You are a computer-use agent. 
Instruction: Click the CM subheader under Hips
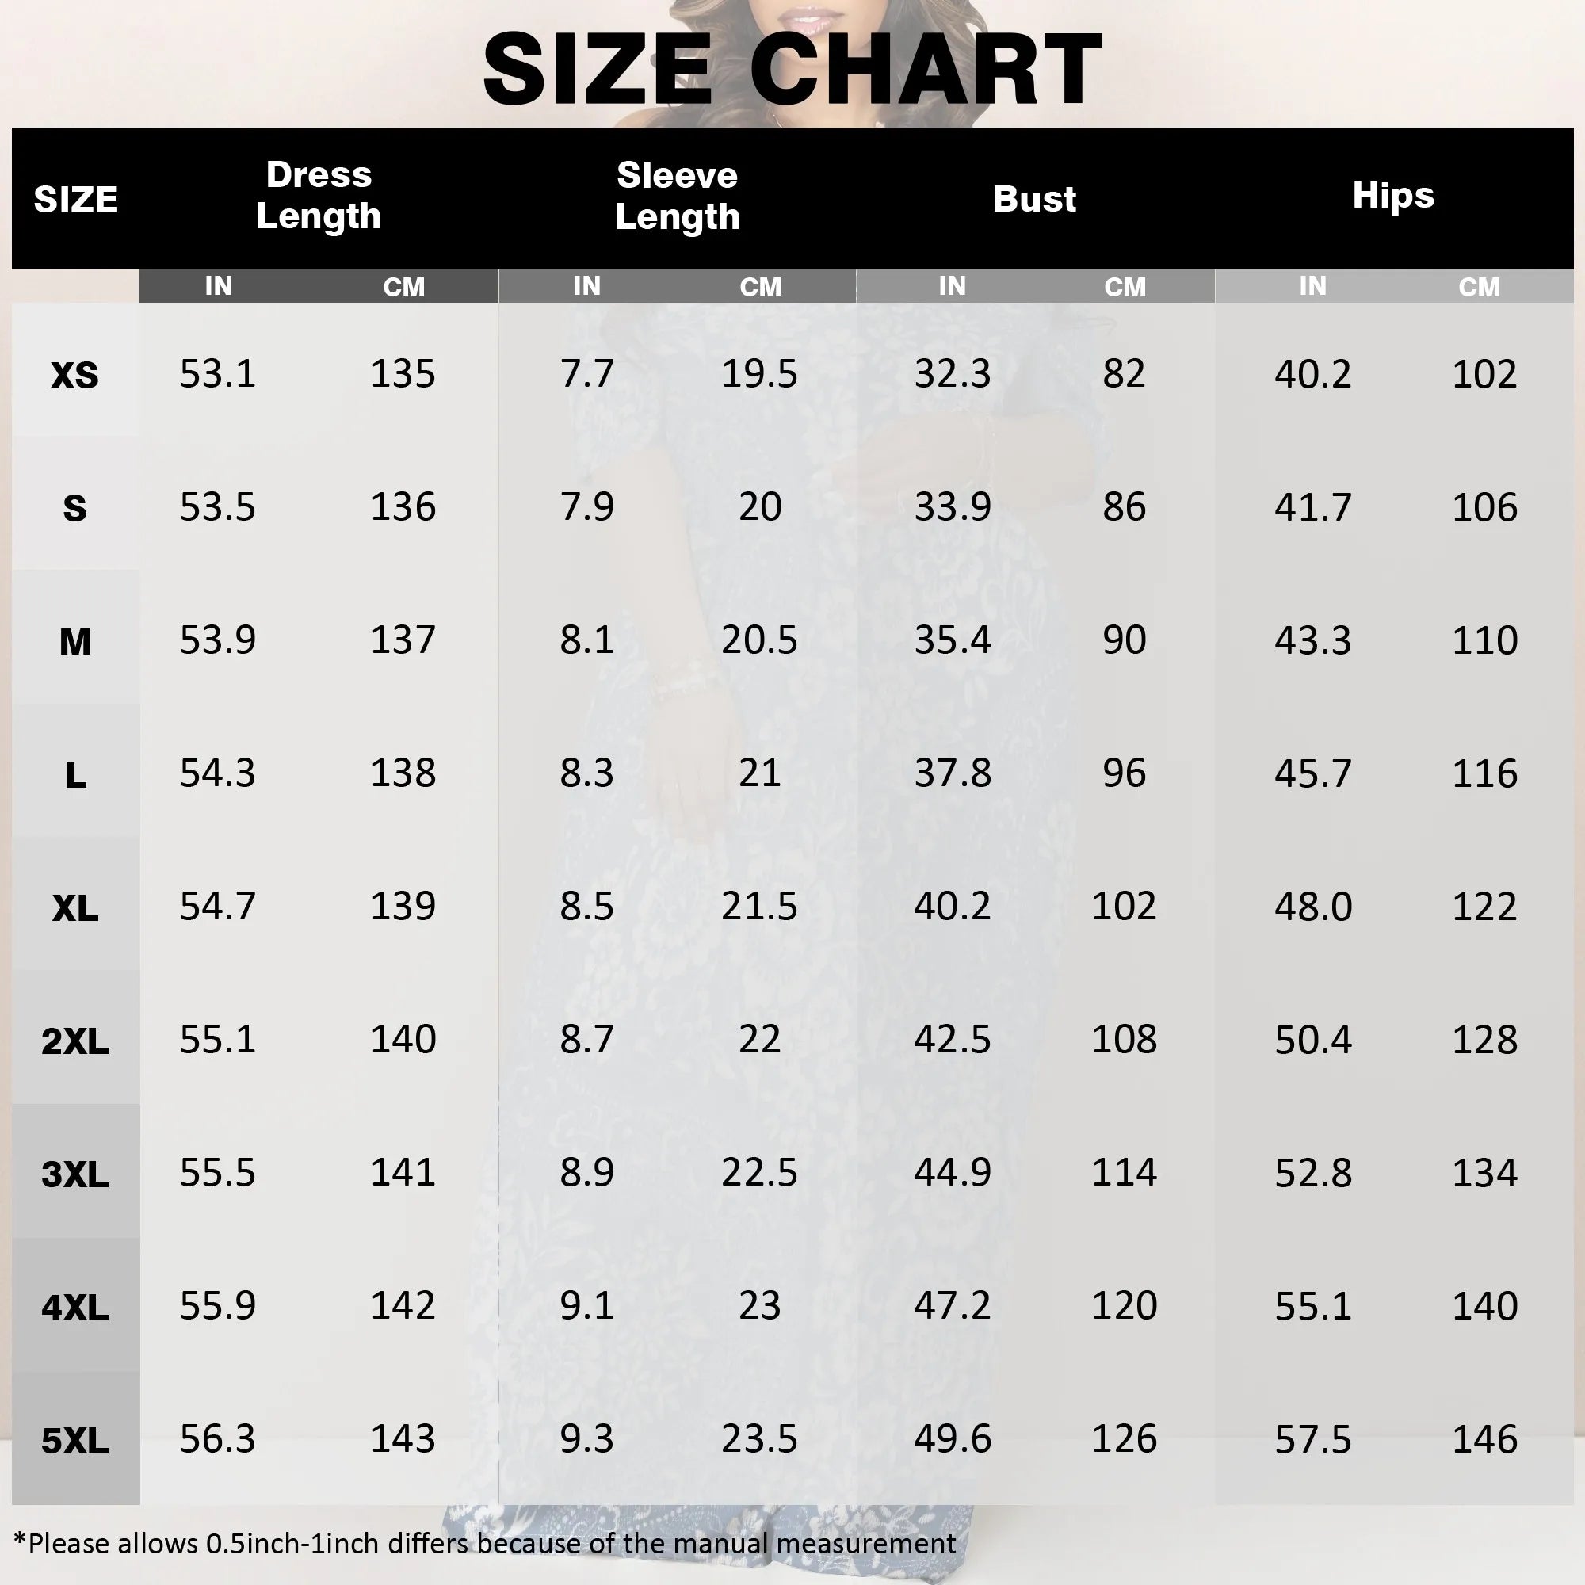point(1479,287)
